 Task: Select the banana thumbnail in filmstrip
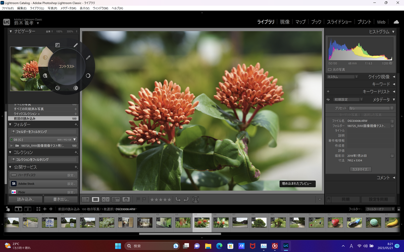click(x=392, y=222)
